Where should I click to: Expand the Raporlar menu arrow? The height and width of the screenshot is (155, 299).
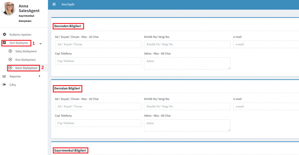39,76
